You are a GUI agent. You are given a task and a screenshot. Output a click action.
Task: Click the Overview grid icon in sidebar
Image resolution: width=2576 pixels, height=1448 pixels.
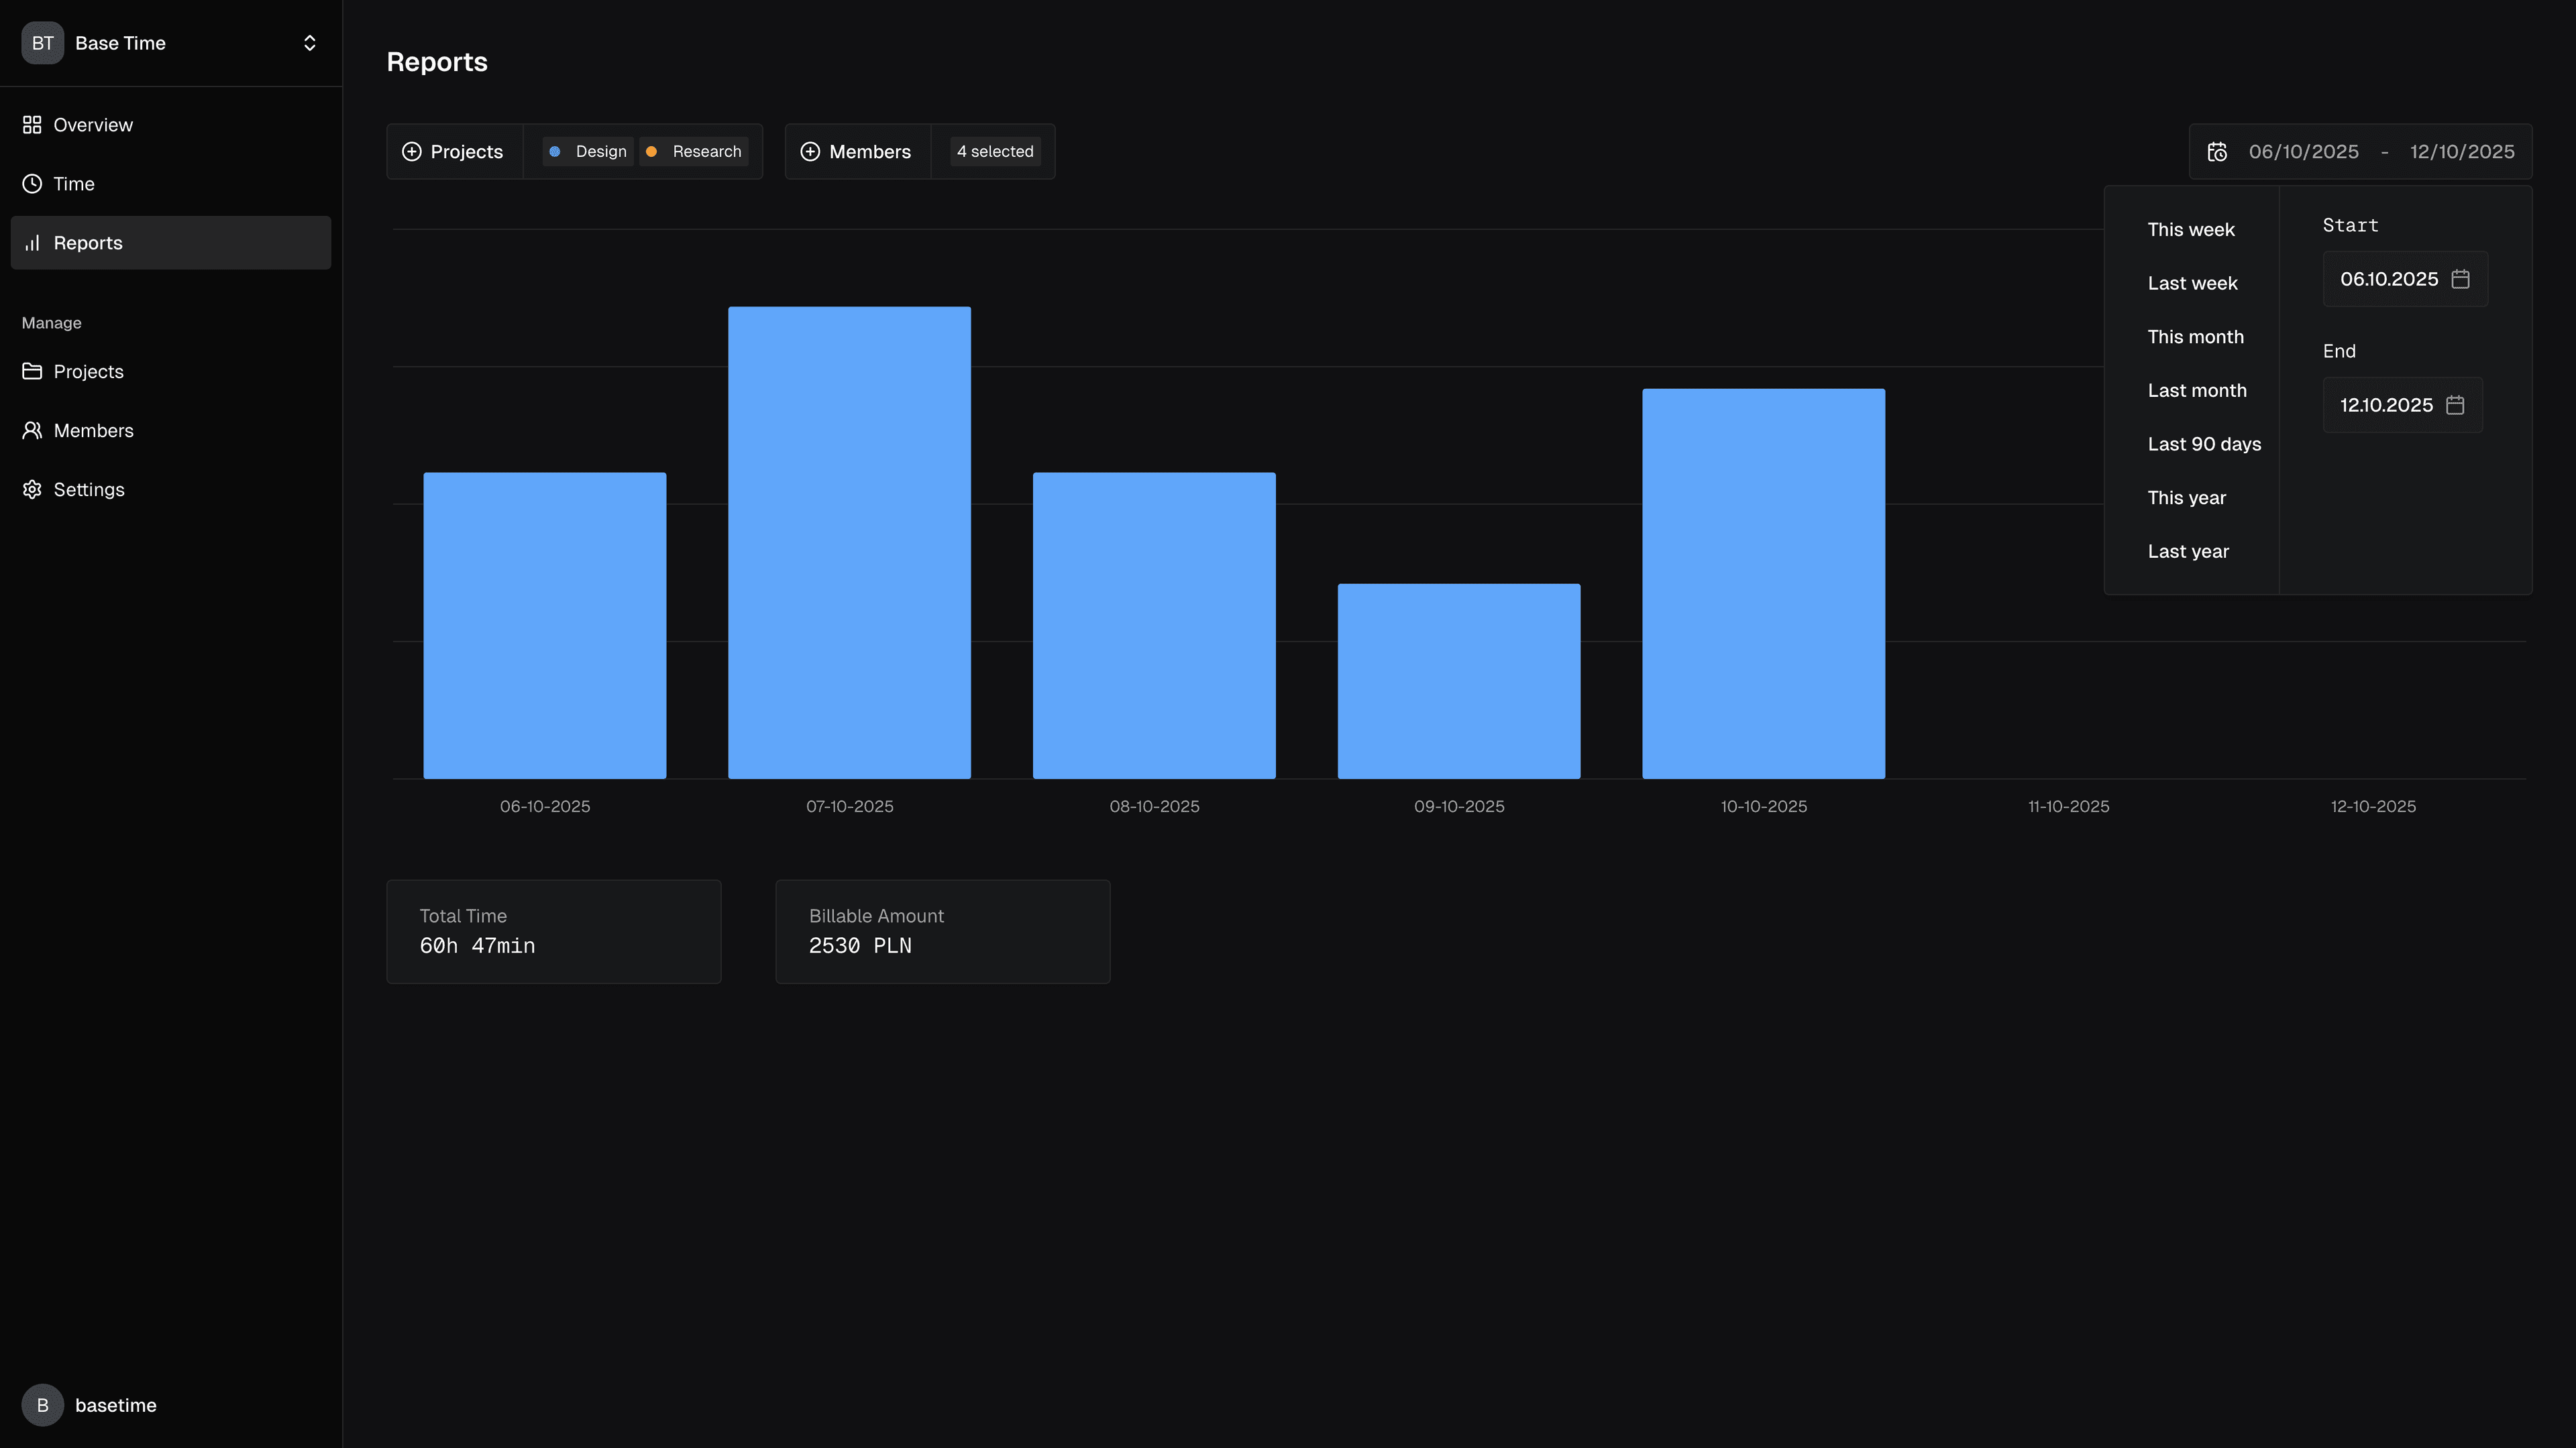tap(32, 125)
